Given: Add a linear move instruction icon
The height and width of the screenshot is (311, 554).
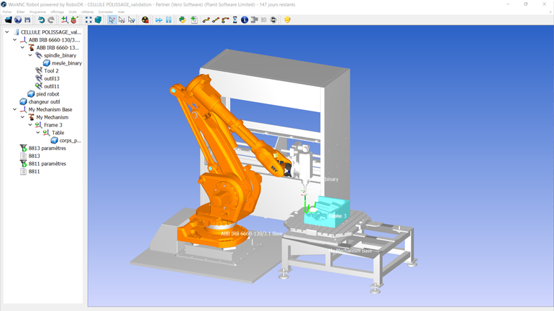Looking at the screenshot, I should [x=216, y=20].
